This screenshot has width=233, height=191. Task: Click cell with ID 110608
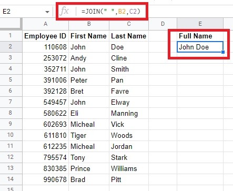[x=46, y=47]
